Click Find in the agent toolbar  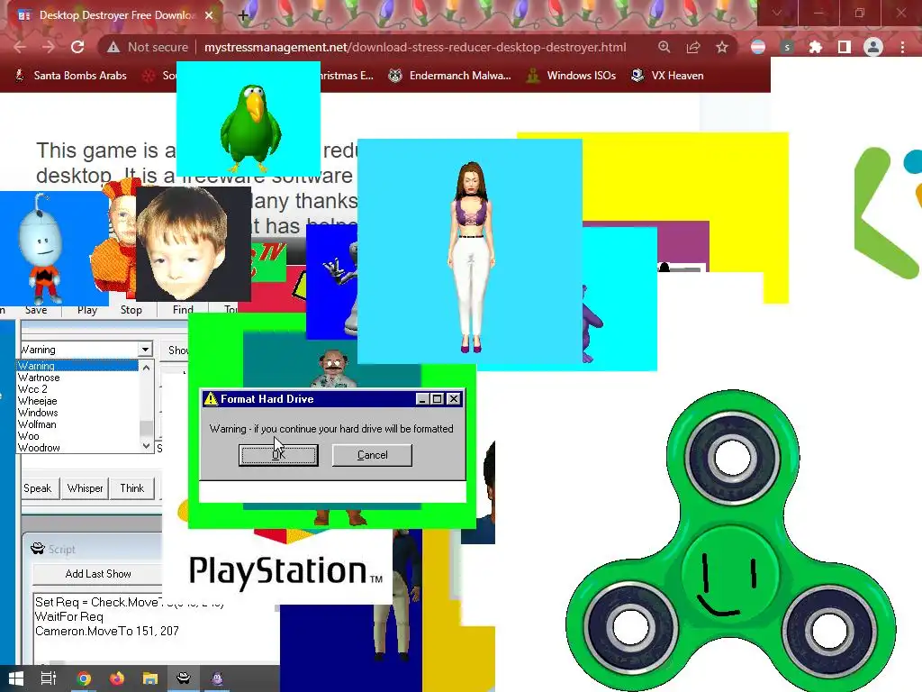click(x=183, y=310)
